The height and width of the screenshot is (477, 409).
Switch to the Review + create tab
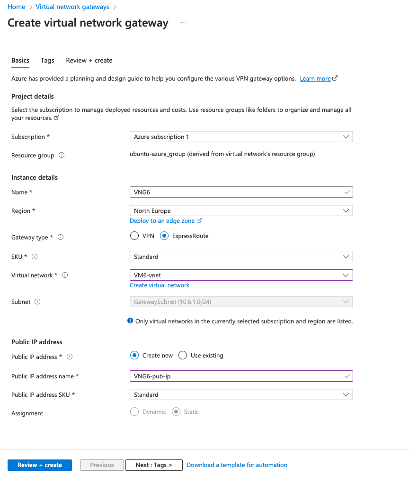pyautogui.click(x=89, y=60)
